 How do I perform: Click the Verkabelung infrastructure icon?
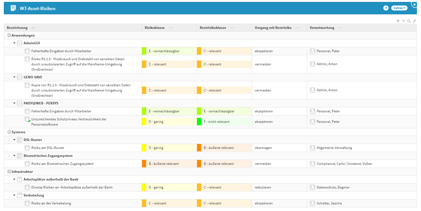(x=19, y=195)
